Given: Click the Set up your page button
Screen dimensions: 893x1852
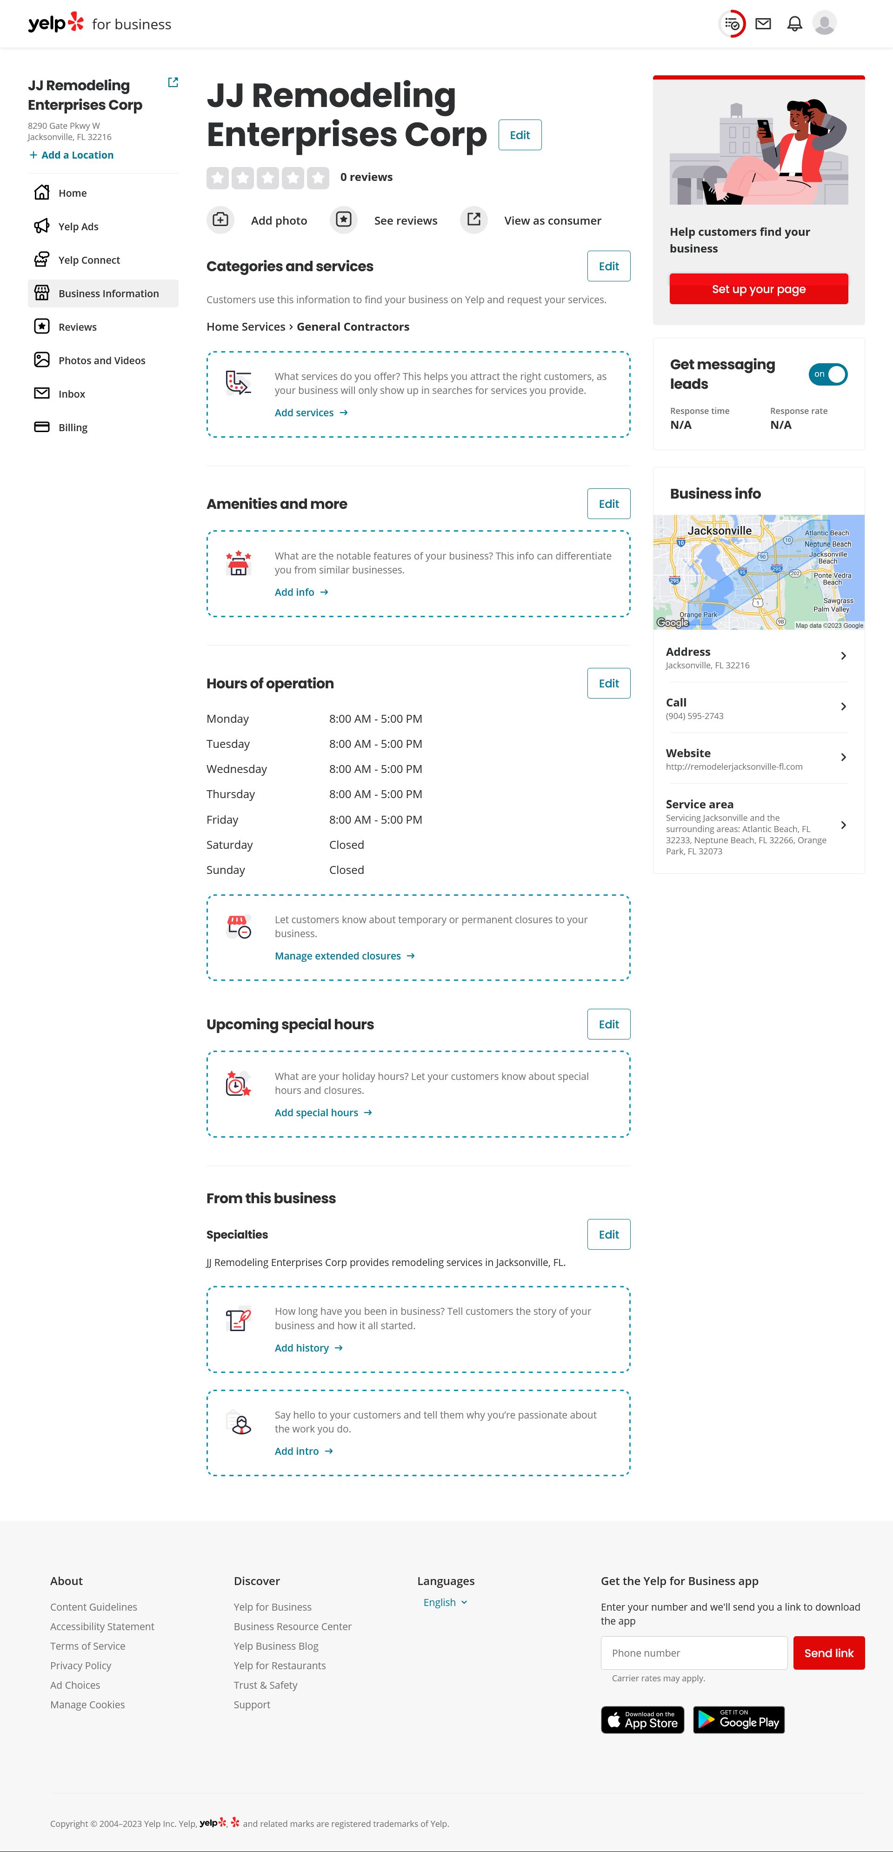Looking at the screenshot, I should coord(759,289).
